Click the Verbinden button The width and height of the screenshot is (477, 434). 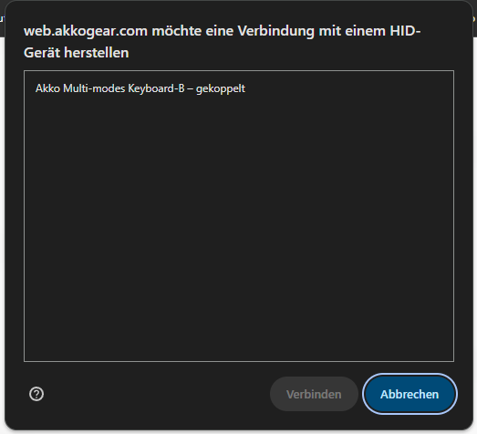coord(314,394)
